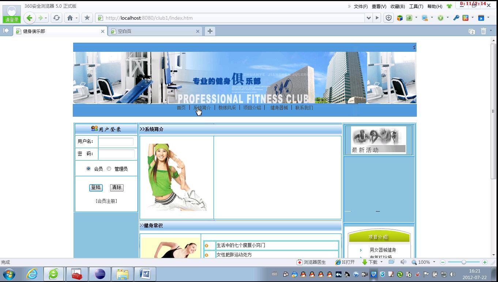Open the colorful cube extension icon
This screenshot has width=498, height=282.
click(400, 18)
